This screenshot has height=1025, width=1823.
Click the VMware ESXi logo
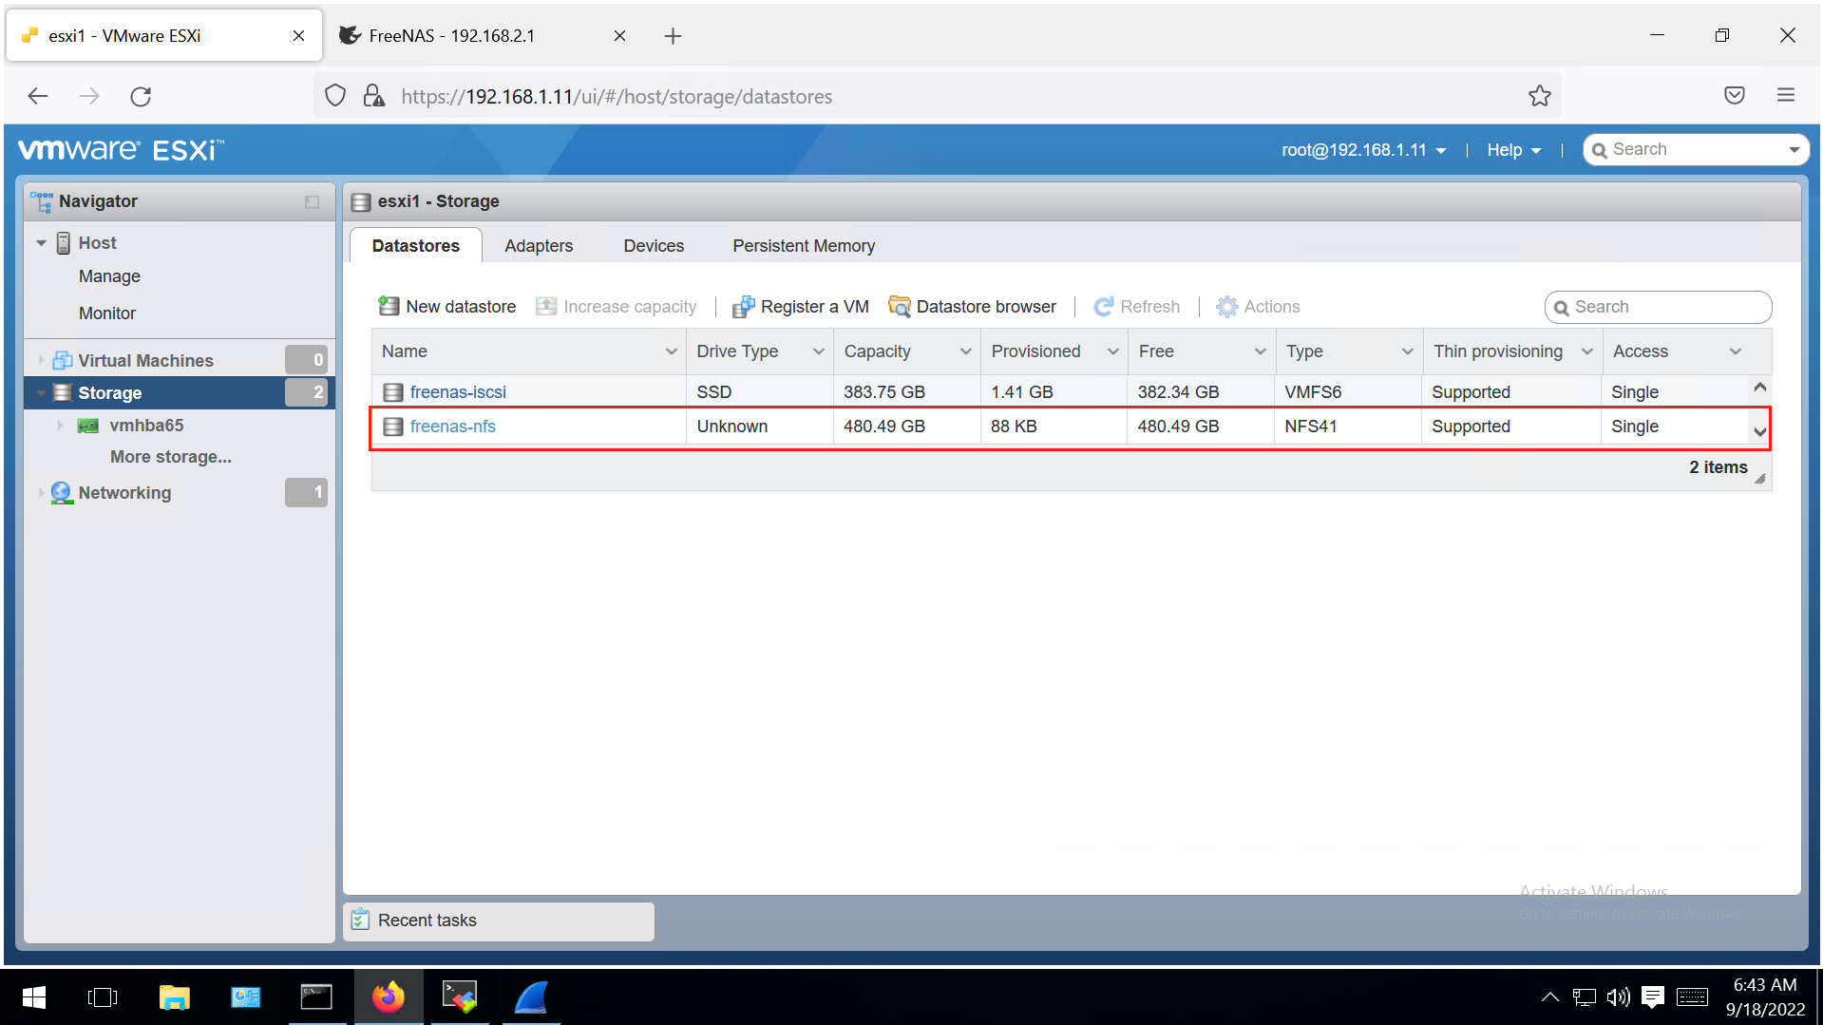121,148
